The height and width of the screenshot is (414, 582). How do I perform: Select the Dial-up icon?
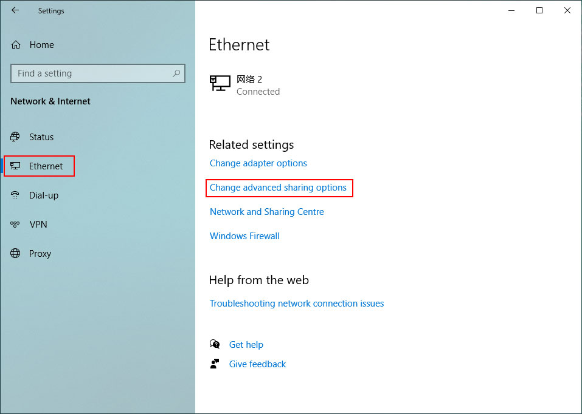click(x=15, y=195)
